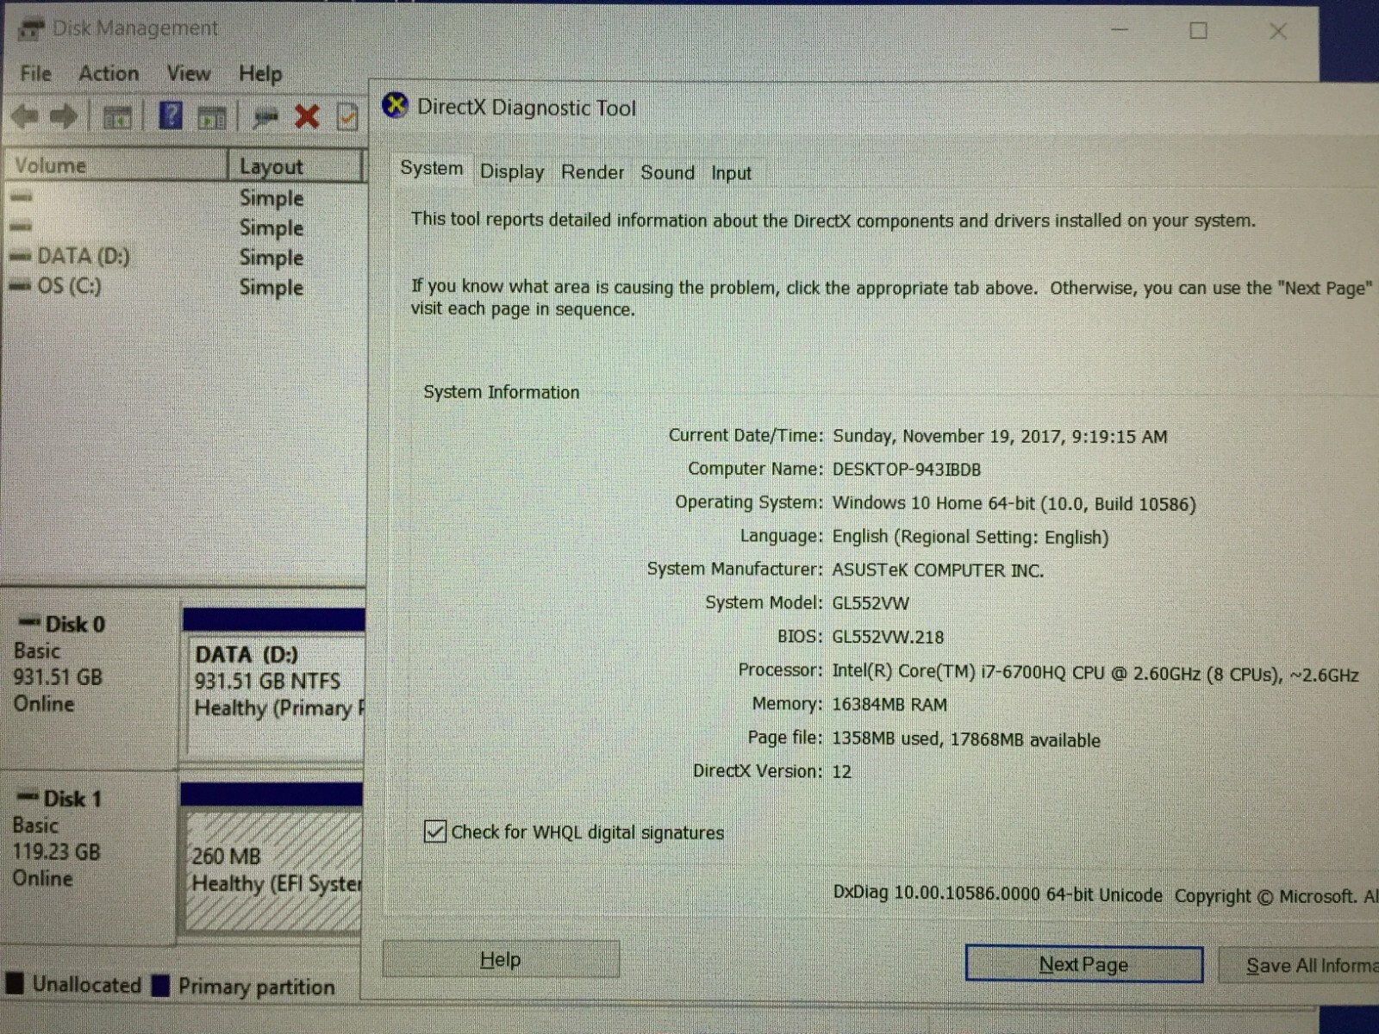
Task: Select the first unnamed volume icon
Action: coord(21,197)
